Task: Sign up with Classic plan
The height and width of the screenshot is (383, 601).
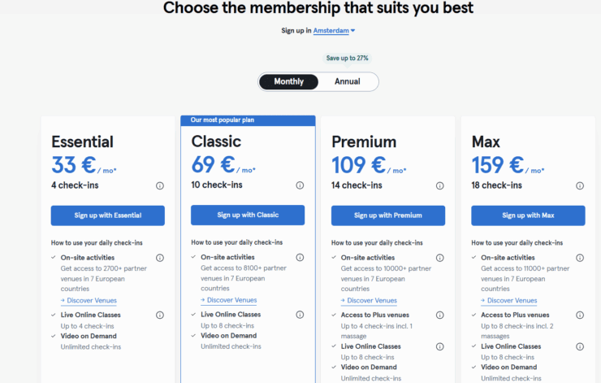Action: point(248,215)
